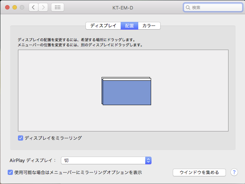Switch to the ディスプレイ tab
The image size is (245, 184).
pos(103,26)
